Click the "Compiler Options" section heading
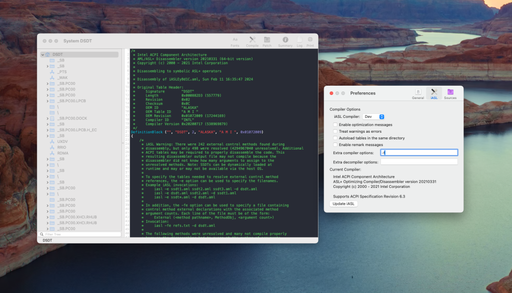 coord(345,109)
